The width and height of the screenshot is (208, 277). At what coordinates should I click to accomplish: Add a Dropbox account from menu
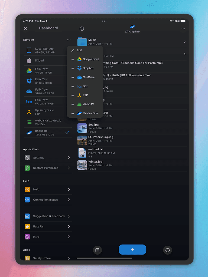(x=85, y=68)
